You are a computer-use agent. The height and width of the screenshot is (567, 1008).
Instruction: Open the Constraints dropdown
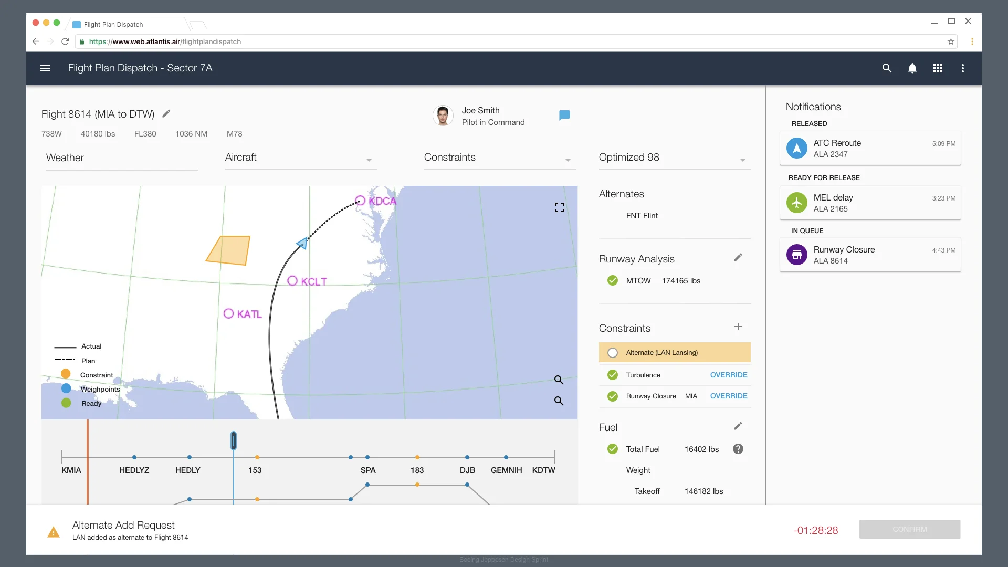(567, 160)
